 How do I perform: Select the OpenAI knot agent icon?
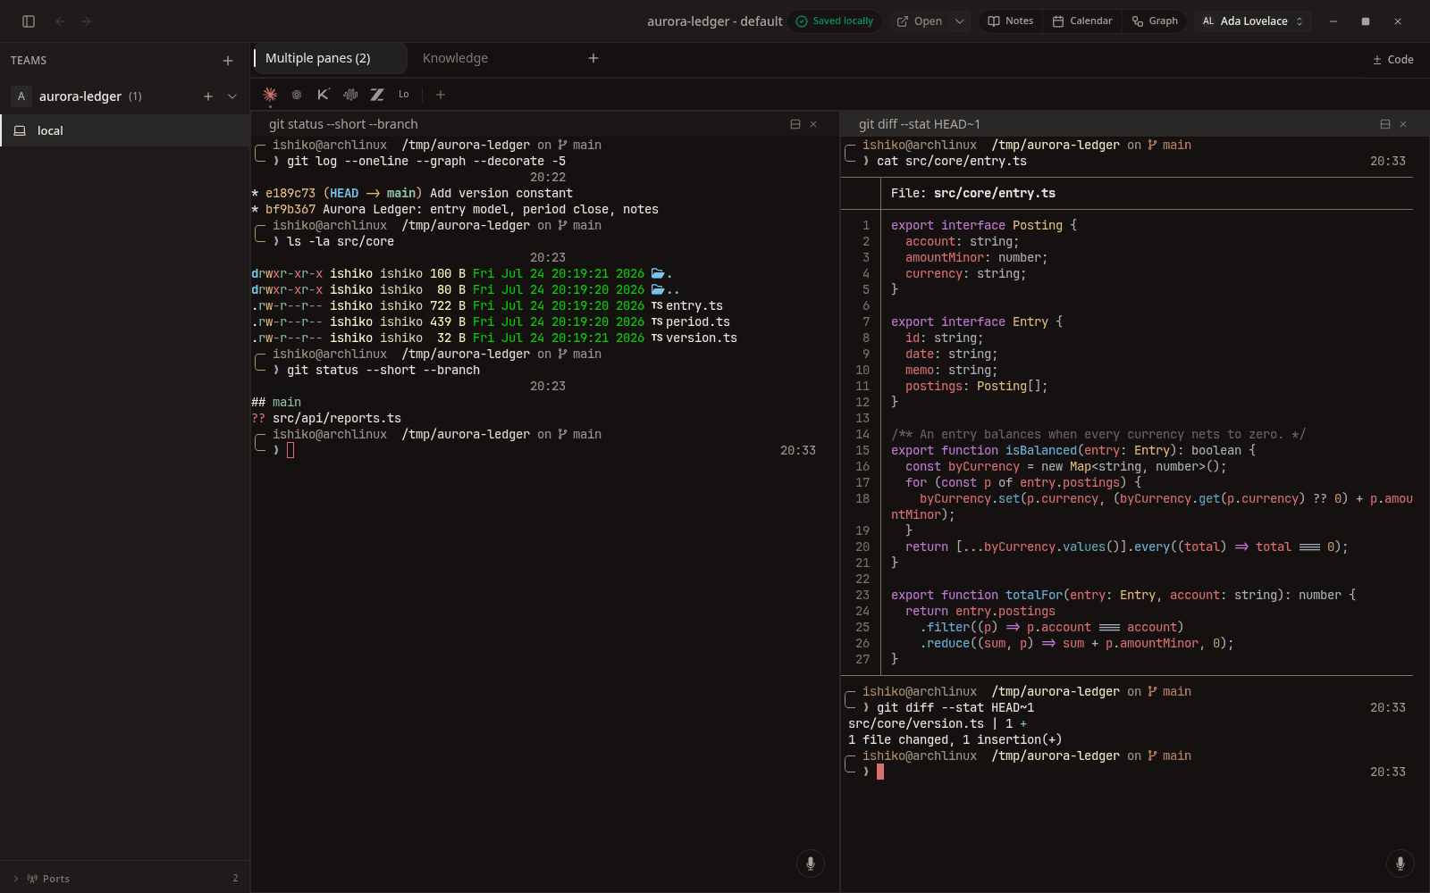(x=297, y=94)
